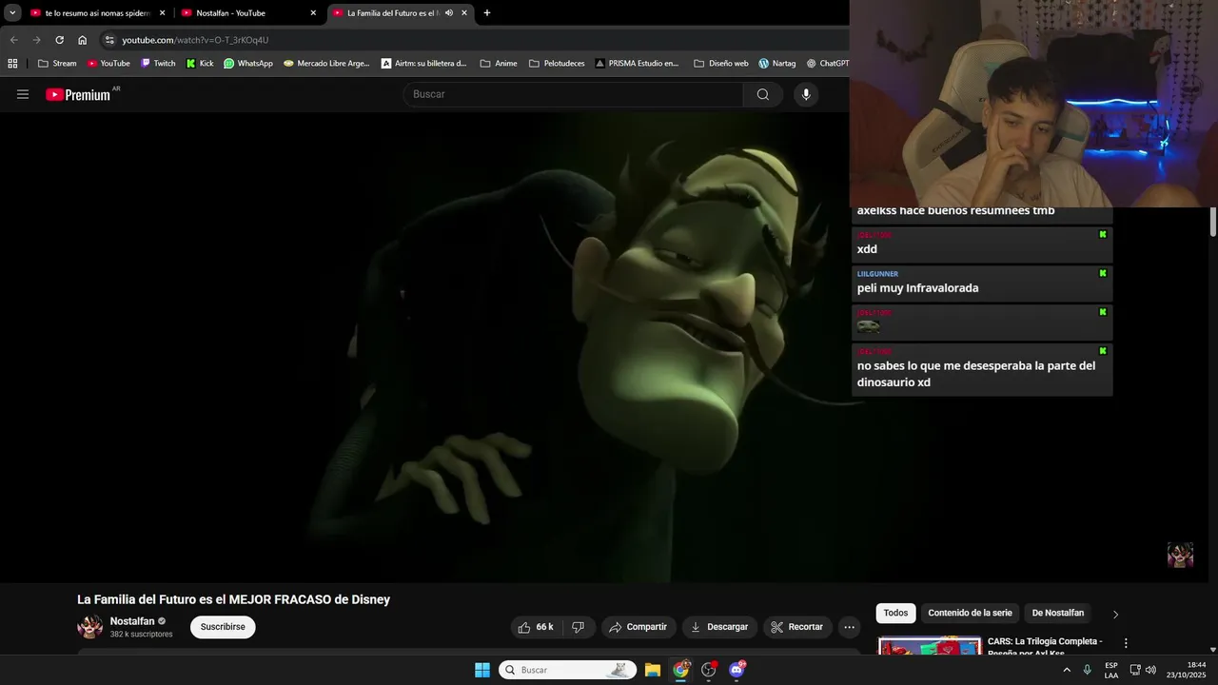
Task: Go to the YouTube Premium home logo
Action: point(78,94)
